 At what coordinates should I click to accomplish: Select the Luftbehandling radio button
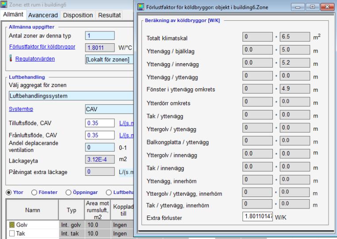(109, 193)
